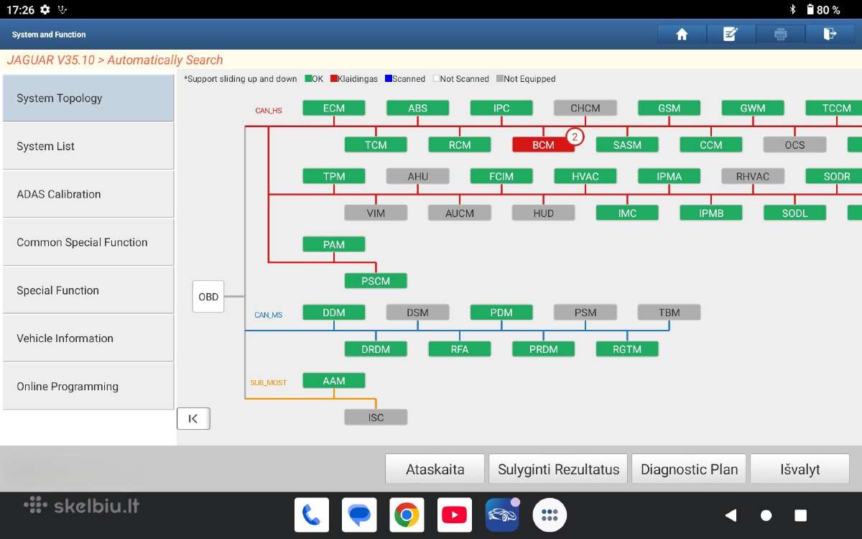Open the car diagnostic app icon

tap(502, 515)
